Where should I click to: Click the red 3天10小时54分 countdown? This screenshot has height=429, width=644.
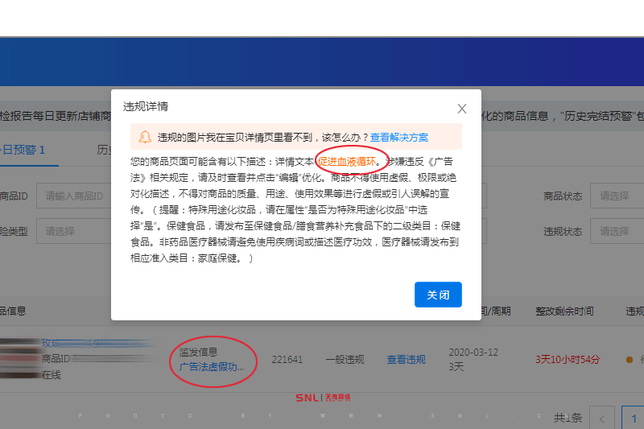569,360
